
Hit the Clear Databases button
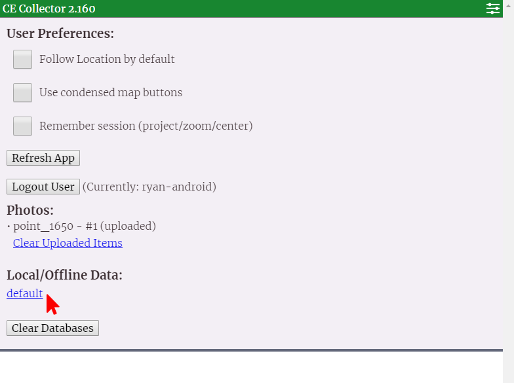(x=52, y=328)
